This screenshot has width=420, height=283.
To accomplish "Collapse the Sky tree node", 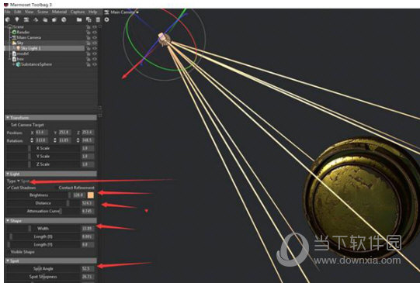I will pyautogui.click(x=10, y=43).
